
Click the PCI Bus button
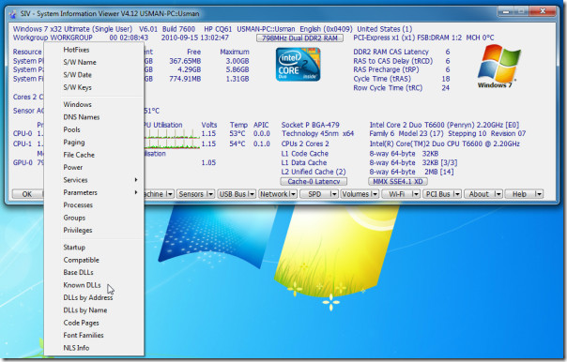click(437, 194)
